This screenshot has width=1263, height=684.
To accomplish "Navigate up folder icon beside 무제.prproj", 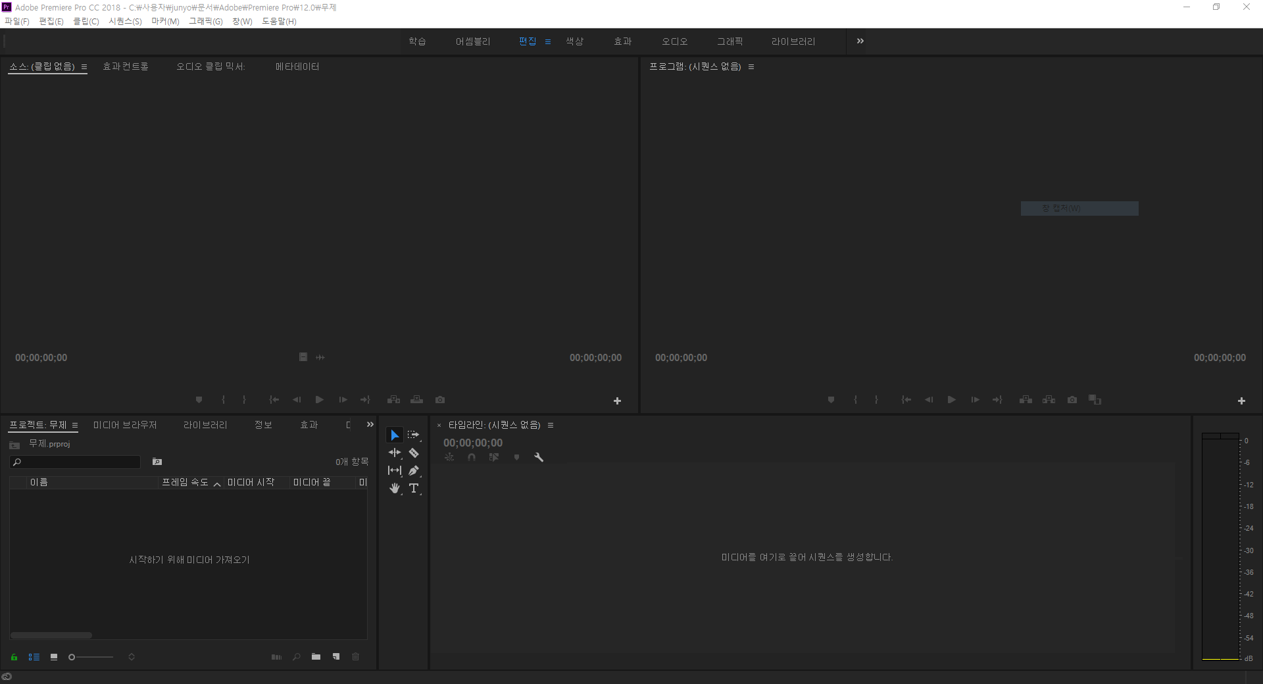I will [x=14, y=445].
